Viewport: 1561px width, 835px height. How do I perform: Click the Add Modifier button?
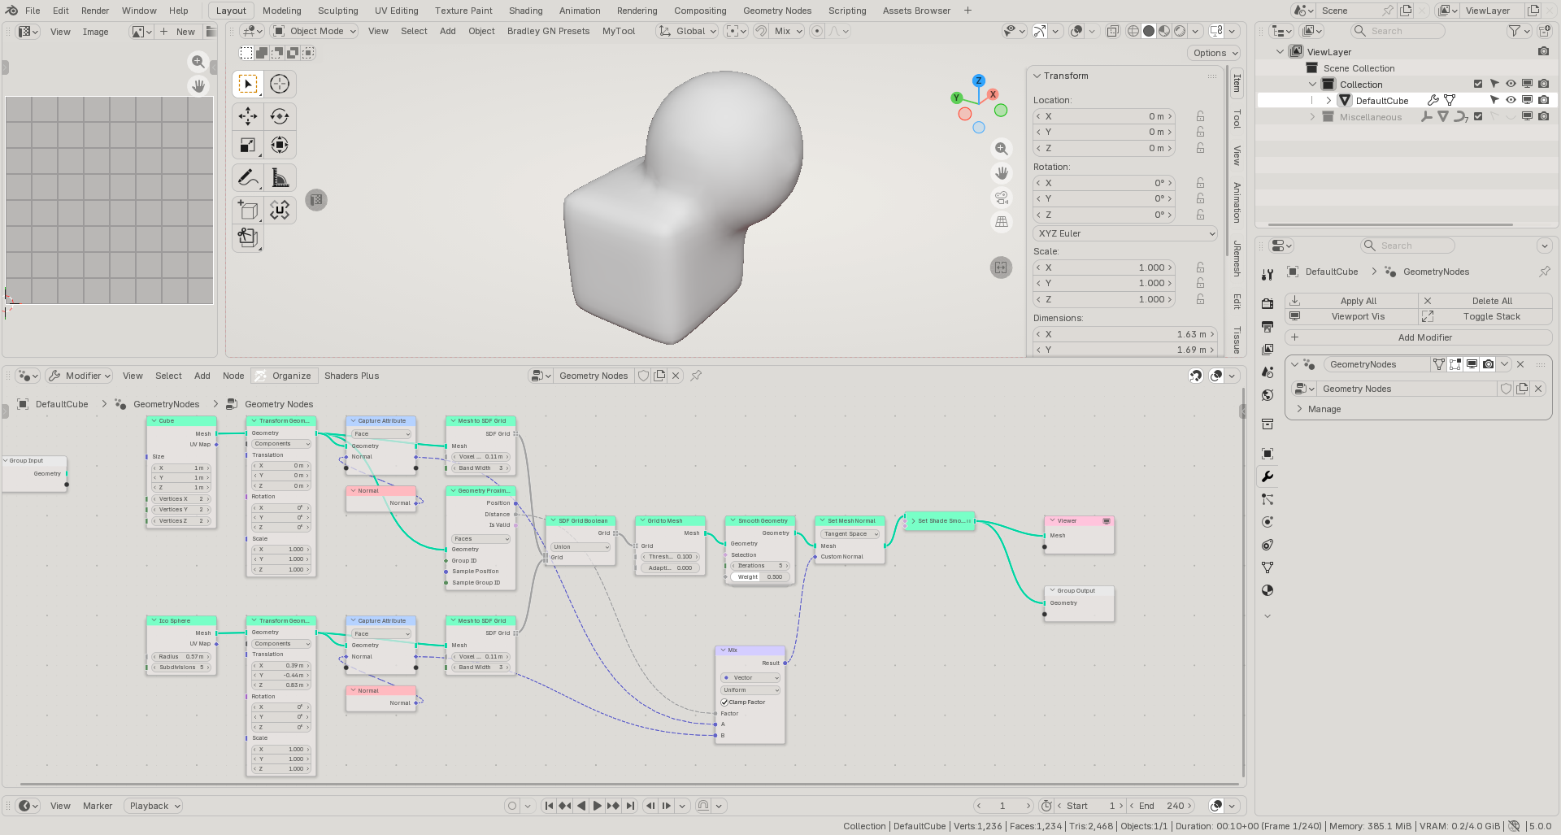click(1419, 337)
